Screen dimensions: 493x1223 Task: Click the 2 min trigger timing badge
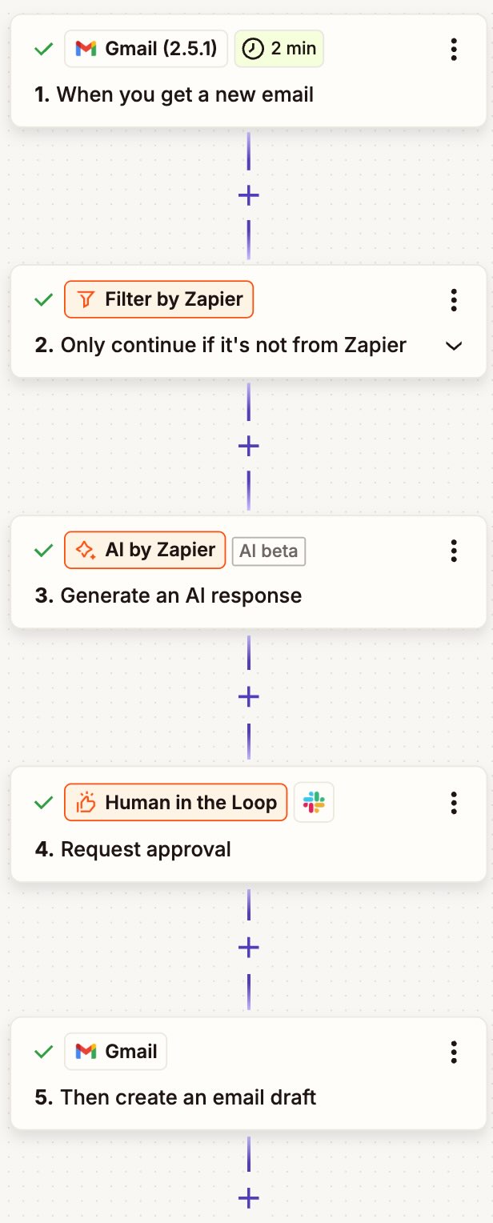(279, 48)
